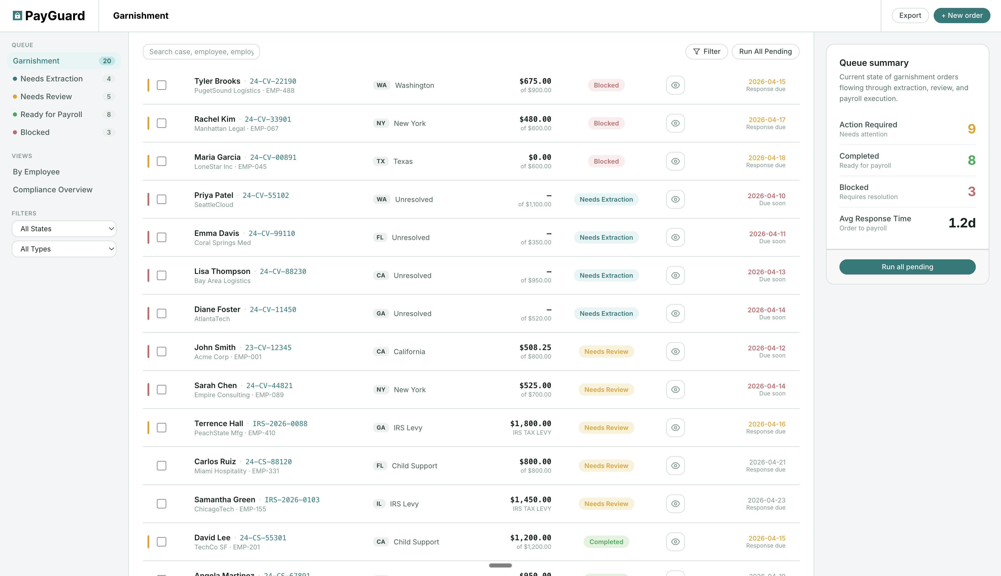The width and height of the screenshot is (1001, 576).
Task: Open Needs Extraction queue
Action: click(52, 79)
